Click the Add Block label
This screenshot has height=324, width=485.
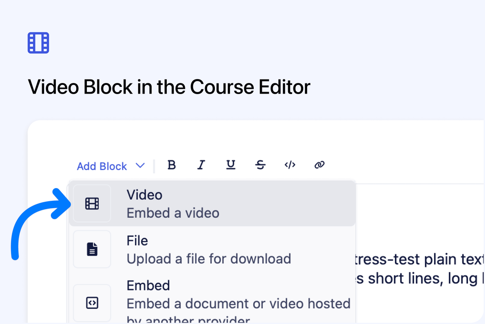(102, 166)
